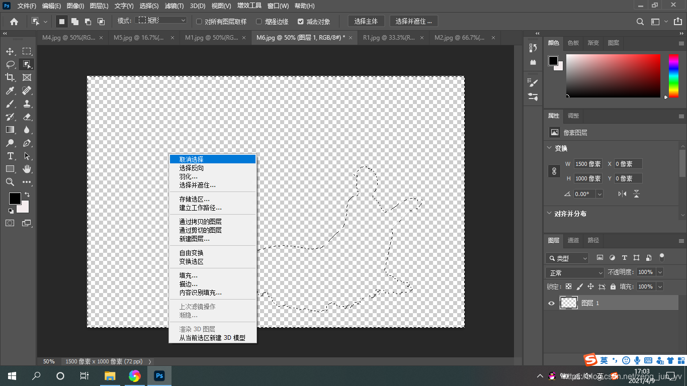
Task: Open the layer blend mode dropdown showing 正常
Action: pos(575,271)
